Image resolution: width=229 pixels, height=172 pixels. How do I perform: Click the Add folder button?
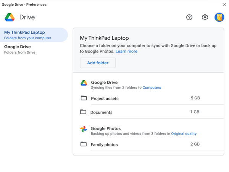pos(98,63)
